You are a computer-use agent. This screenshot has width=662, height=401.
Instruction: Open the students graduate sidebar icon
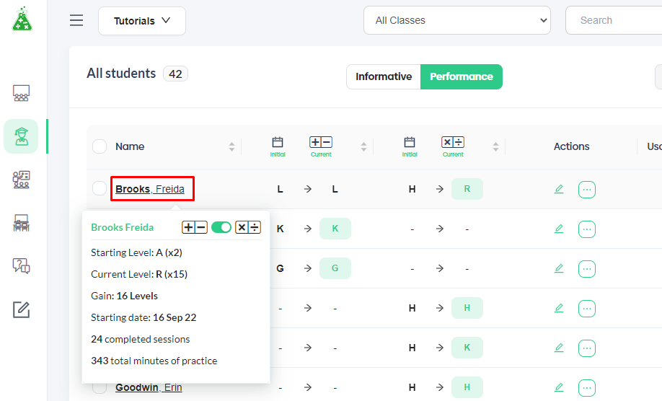[x=21, y=136]
